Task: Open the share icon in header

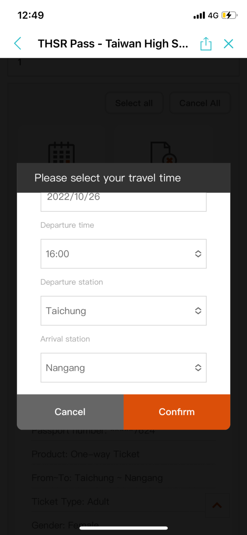Action: (206, 44)
